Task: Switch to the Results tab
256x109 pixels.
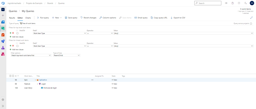Action: click(x=12, y=18)
